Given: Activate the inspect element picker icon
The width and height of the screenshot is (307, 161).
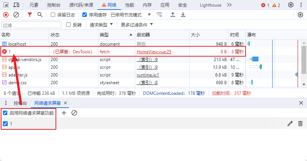Looking at the screenshot, I should 6,5.
